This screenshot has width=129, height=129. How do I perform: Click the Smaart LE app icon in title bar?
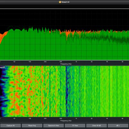[60, 2]
